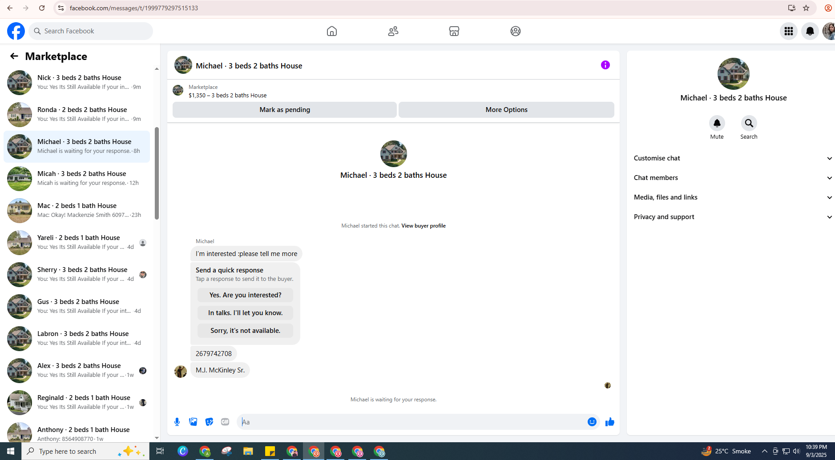Open the listing thumbnail in chat header
The image size is (835, 460).
point(183,65)
